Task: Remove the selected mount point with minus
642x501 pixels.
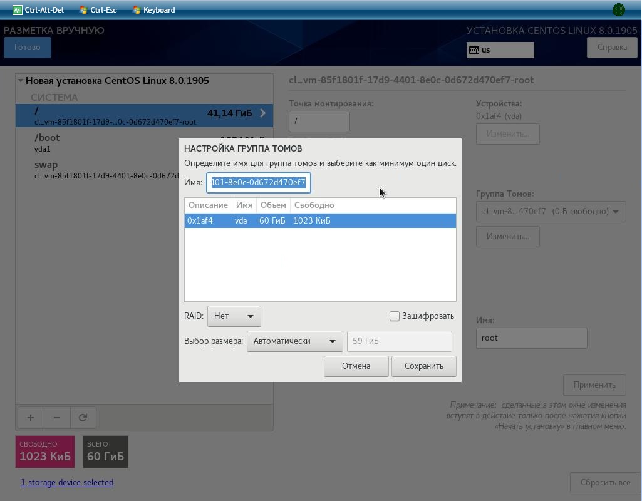Action: point(57,418)
